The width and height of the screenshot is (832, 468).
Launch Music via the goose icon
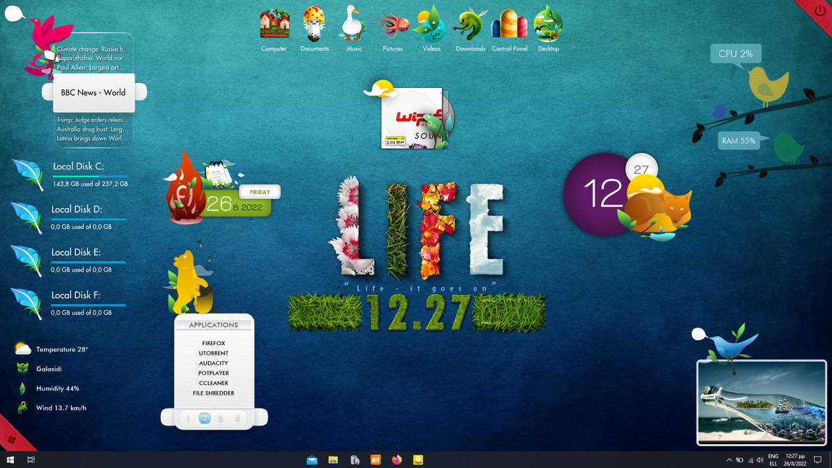[352, 22]
